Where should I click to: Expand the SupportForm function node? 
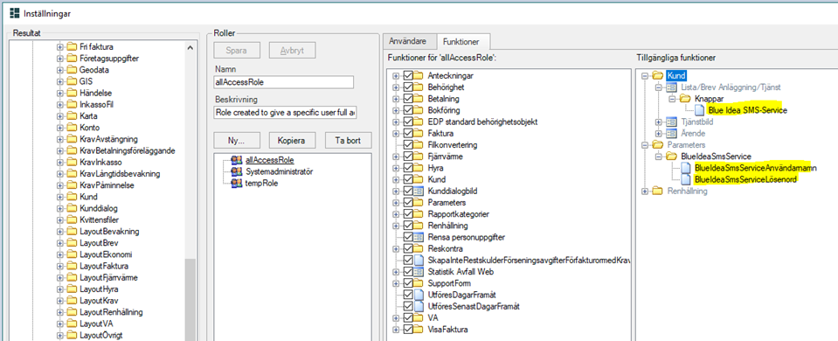396,283
